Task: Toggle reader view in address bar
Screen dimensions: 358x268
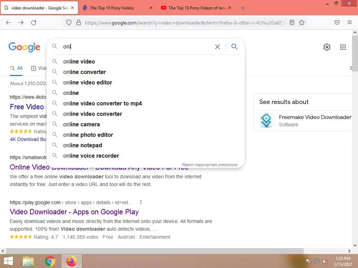Action: (292, 22)
